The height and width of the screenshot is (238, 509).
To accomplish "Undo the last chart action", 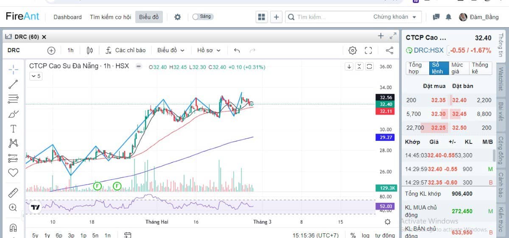I will pos(237,50).
